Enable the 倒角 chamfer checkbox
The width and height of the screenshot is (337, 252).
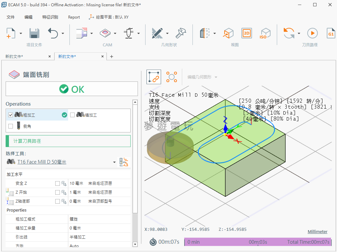[11, 126]
